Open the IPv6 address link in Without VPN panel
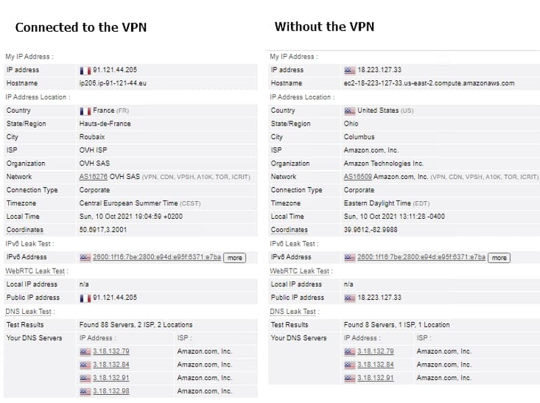Viewport: 540px width, 403px height. coord(421,257)
